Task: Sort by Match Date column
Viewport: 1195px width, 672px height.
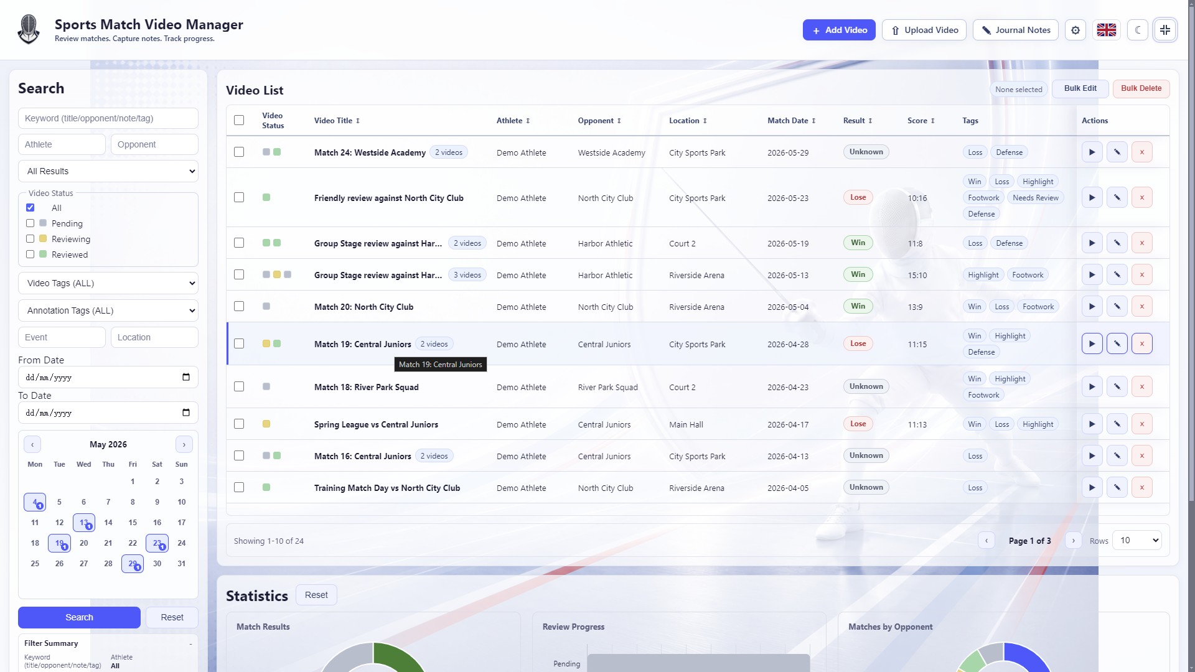Action: (x=791, y=121)
